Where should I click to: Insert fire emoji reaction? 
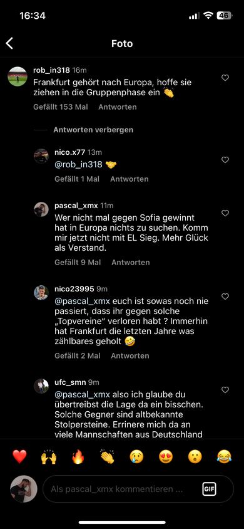click(78, 457)
